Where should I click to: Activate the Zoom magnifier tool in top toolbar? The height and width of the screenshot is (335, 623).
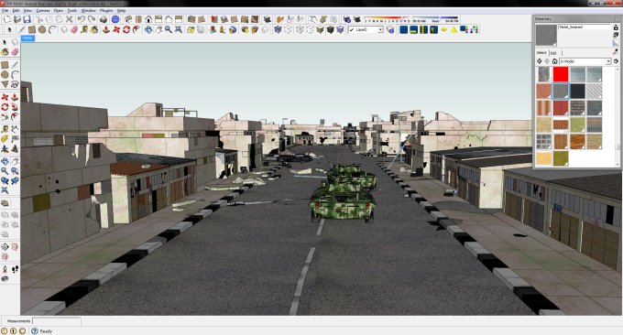tap(169, 30)
